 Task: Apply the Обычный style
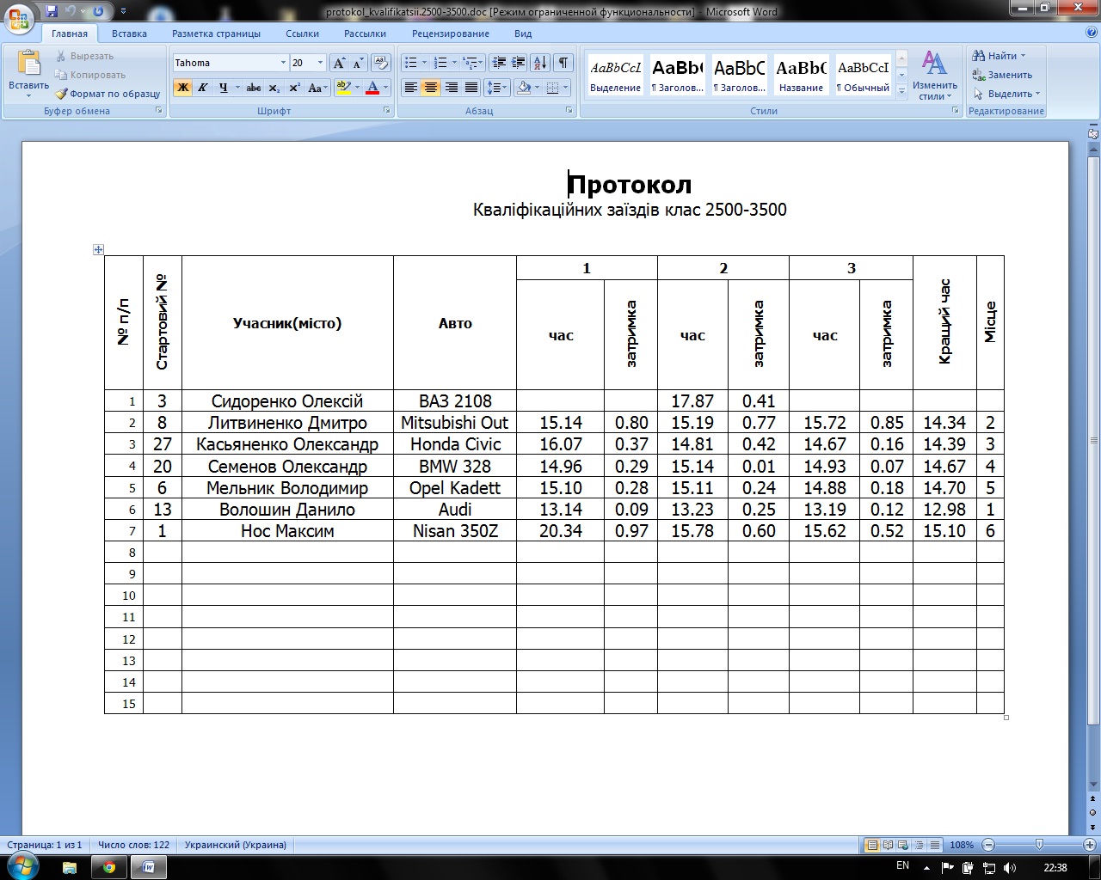click(864, 75)
